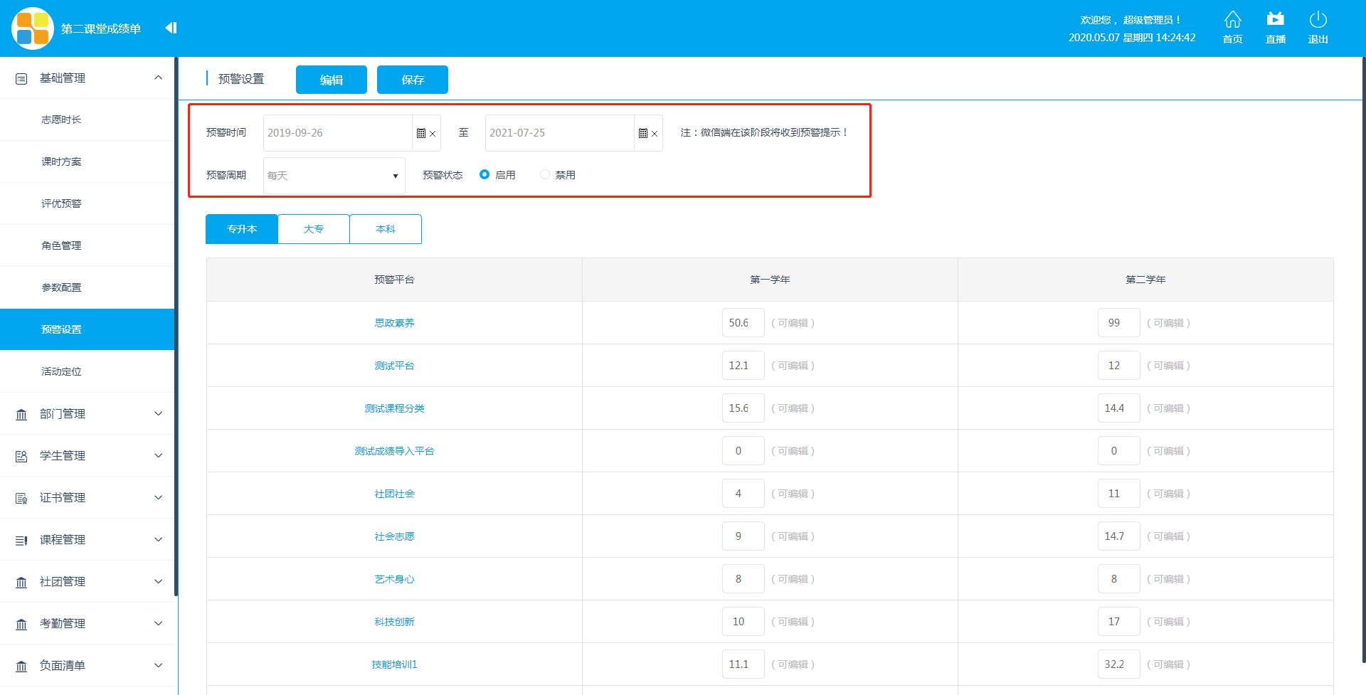The width and height of the screenshot is (1366, 695).
Task: Open the 艺术身心 link
Action: point(395,579)
